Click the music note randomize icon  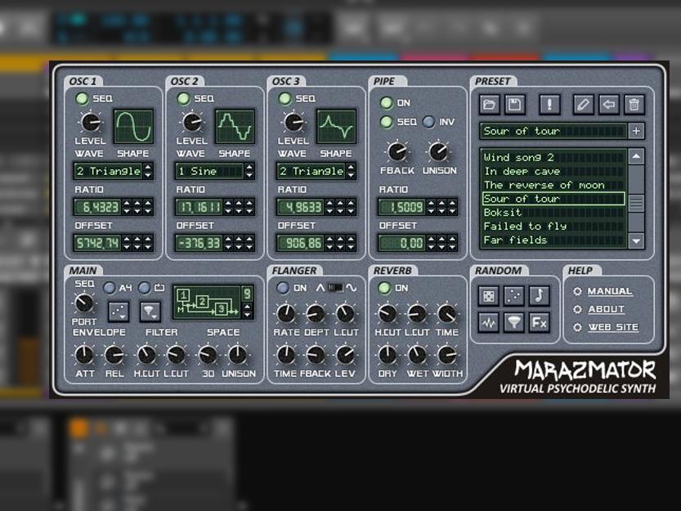539,296
